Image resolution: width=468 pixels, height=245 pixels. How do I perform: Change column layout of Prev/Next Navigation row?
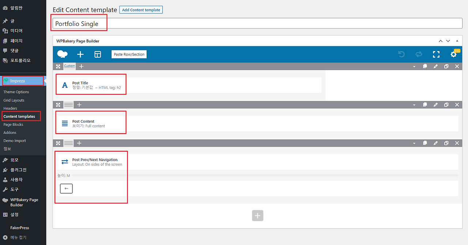(x=69, y=143)
